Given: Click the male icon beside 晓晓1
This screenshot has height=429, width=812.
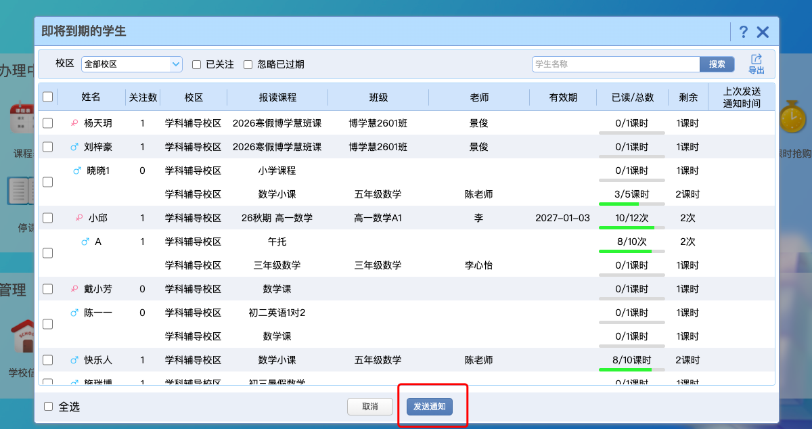Looking at the screenshot, I should tap(77, 171).
